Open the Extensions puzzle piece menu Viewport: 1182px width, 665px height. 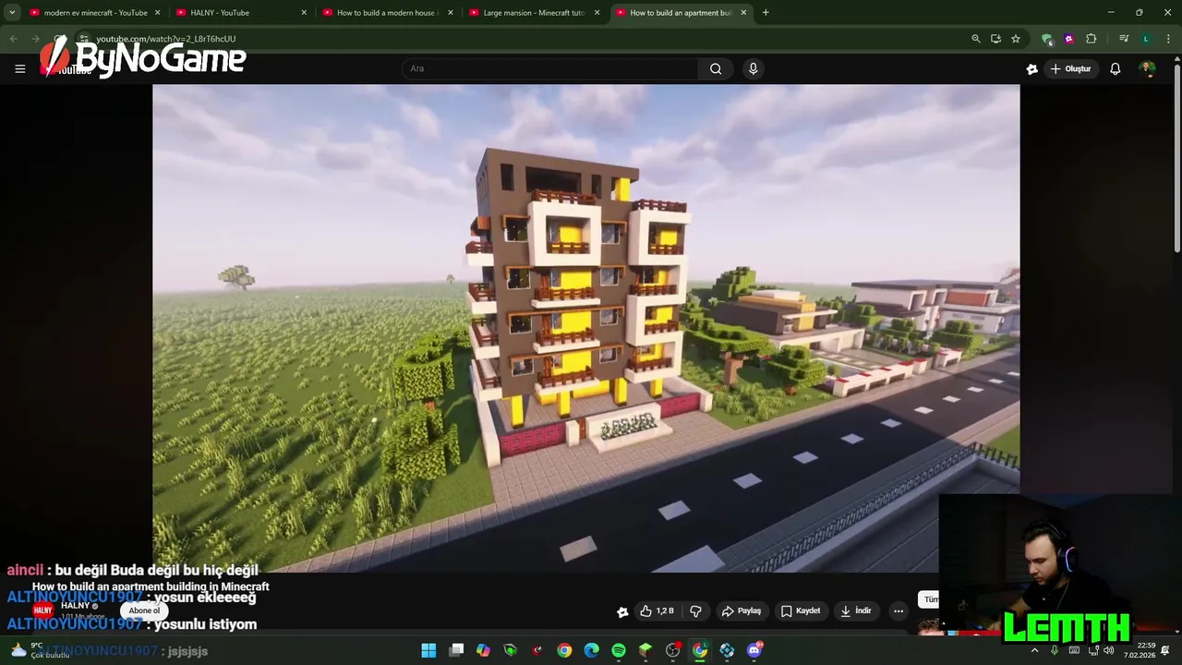coord(1092,39)
